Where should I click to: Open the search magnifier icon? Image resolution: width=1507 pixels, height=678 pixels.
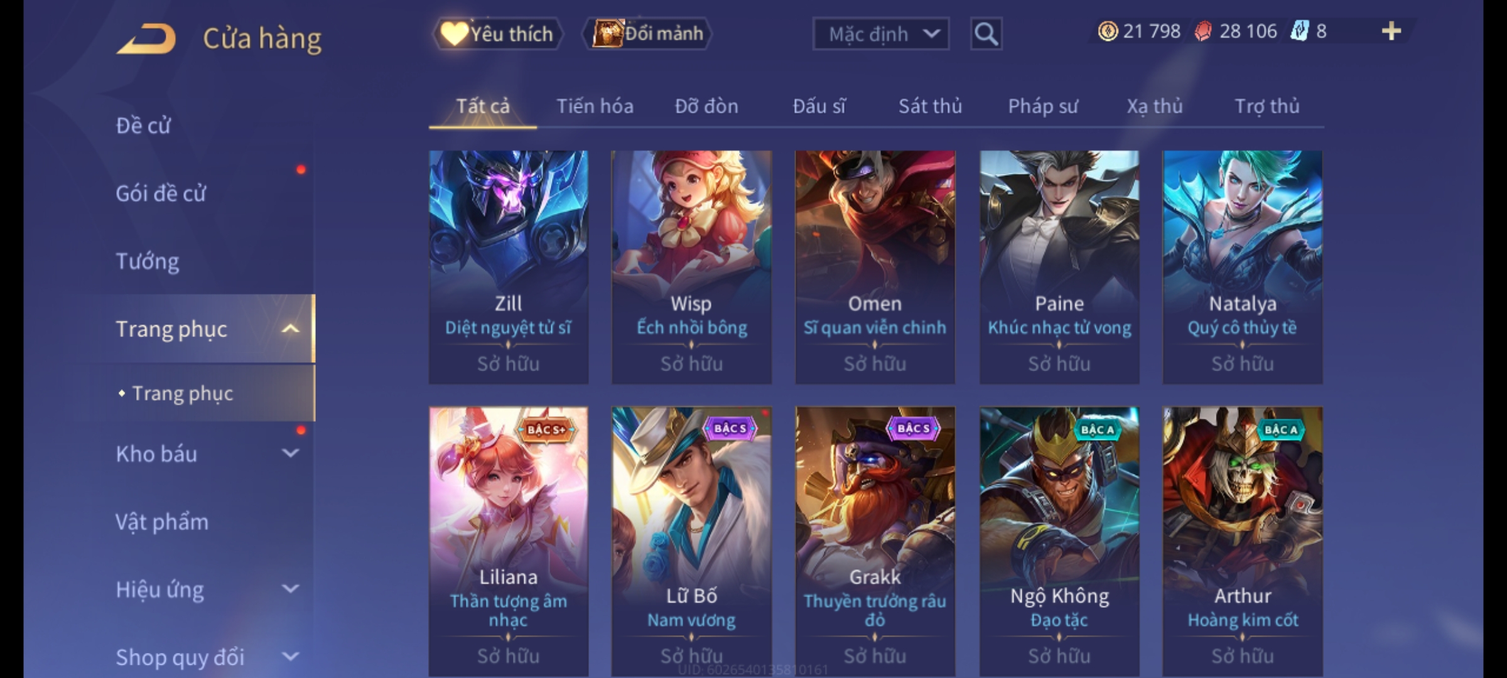pos(986,34)
